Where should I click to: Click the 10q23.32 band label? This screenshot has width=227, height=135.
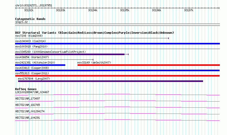21,22
